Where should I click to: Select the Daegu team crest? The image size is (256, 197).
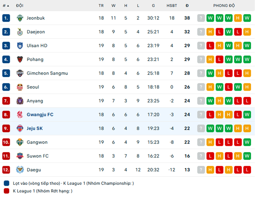20,170
